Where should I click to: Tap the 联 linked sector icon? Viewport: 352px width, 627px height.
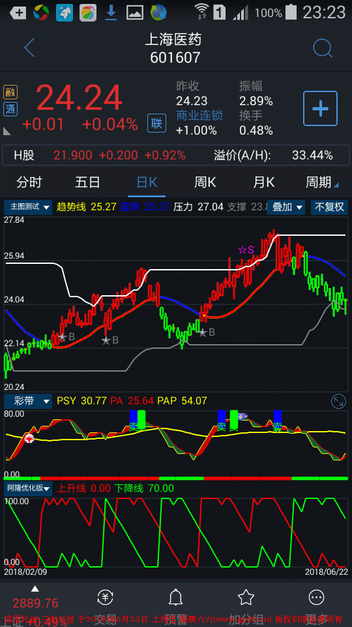156,123
